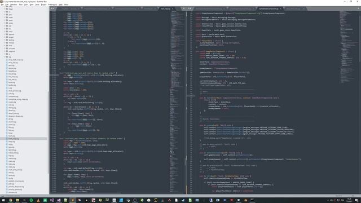Collapse the zig folder in sidebar
The image size is (361, 203).
click(4, 57)
